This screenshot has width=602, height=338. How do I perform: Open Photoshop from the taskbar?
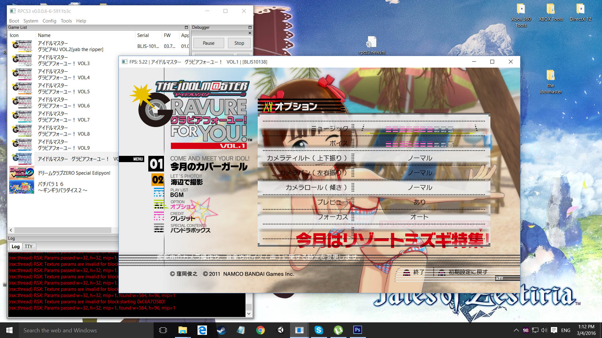point(357,330)
